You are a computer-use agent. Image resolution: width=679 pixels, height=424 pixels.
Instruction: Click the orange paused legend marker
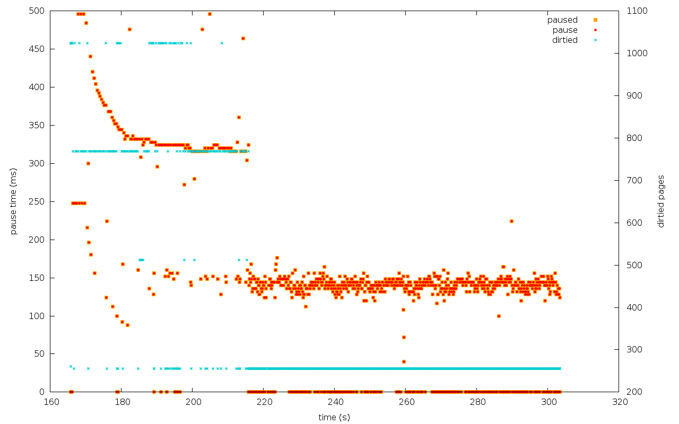pos(595,20)
